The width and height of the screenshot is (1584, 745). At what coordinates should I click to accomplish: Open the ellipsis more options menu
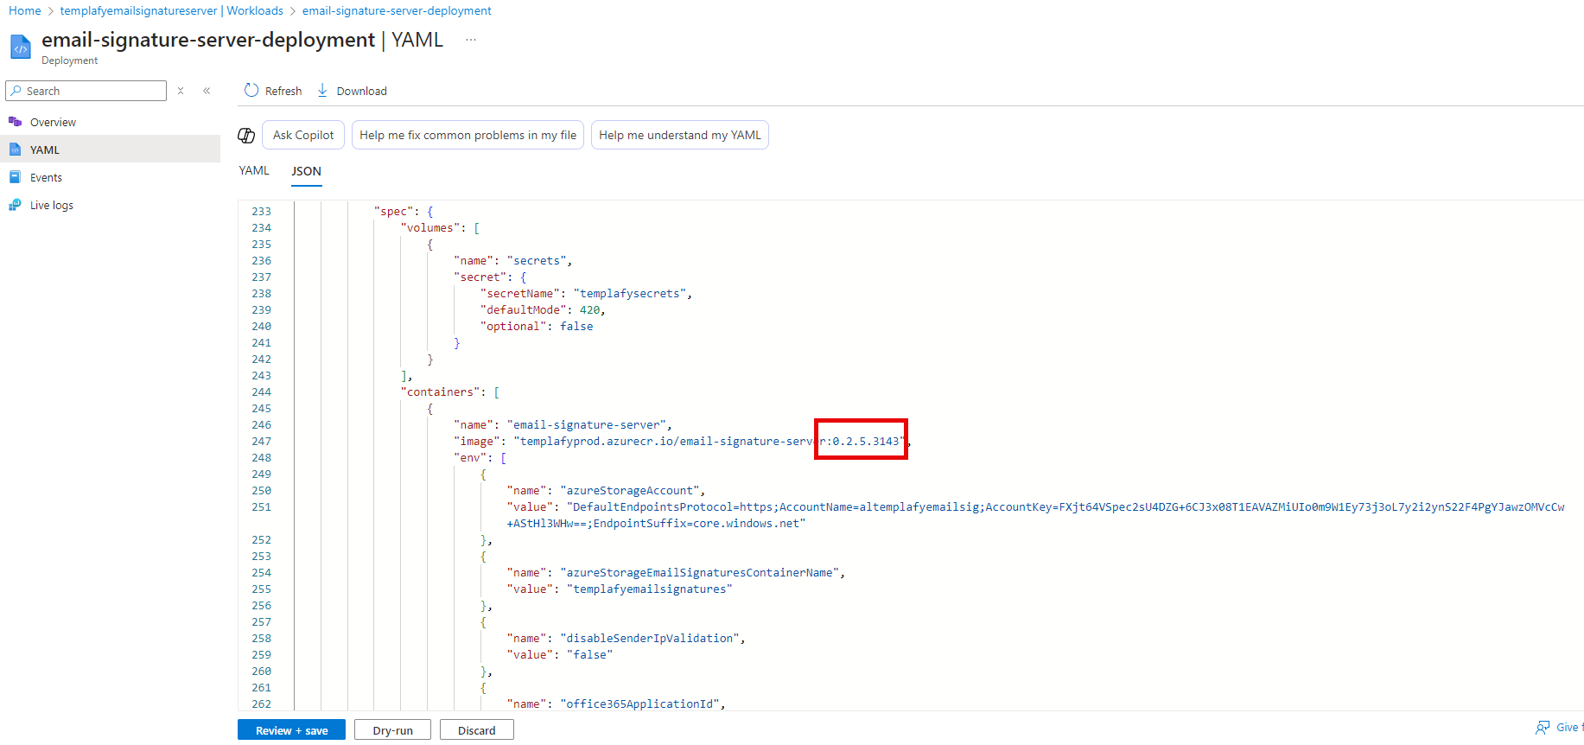point(471,40)
